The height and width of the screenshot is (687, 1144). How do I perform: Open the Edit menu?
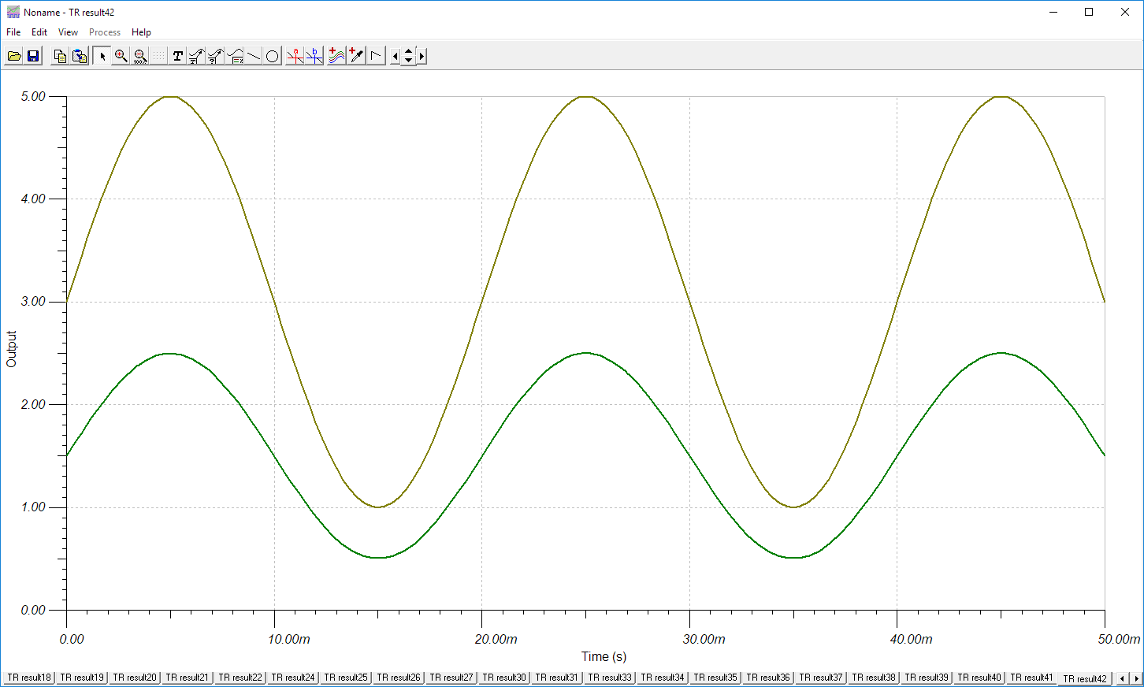pos(39,32)
